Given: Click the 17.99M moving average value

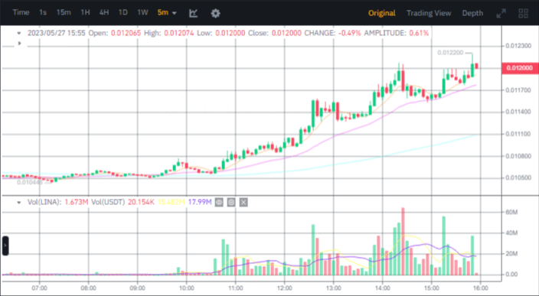Looking at the screenshot, I should [200, 202].
